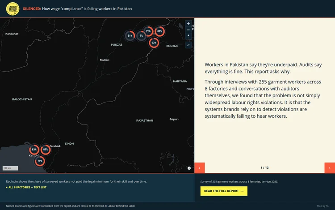This screenshot has width=335, height=210.
Task: Select the 83% factory pin near Karachi
Action: [34, 150]
